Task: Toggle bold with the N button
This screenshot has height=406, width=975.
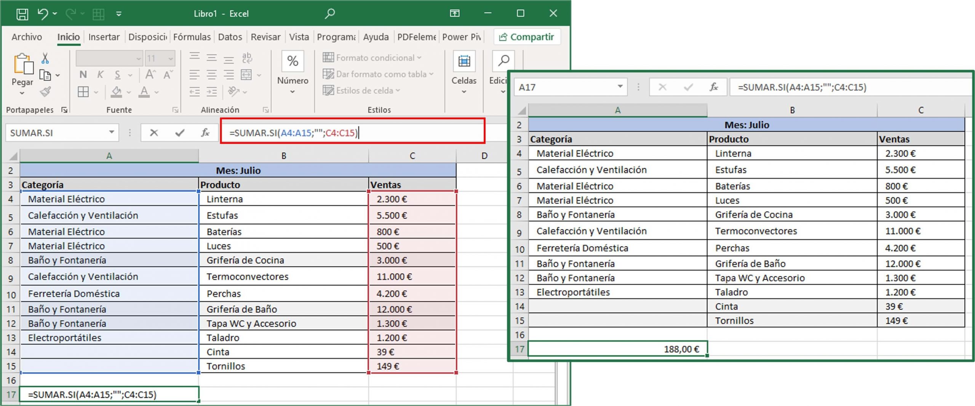Action: 83,75
